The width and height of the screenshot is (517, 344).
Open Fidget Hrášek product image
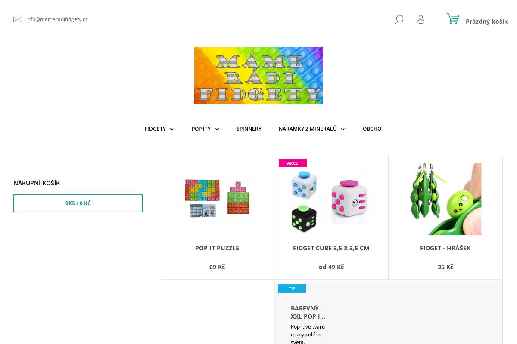(x=445, y=199)
